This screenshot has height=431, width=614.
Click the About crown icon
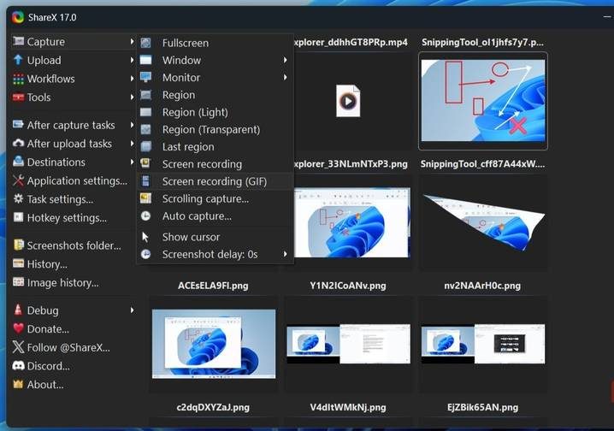tap(18, 384)
